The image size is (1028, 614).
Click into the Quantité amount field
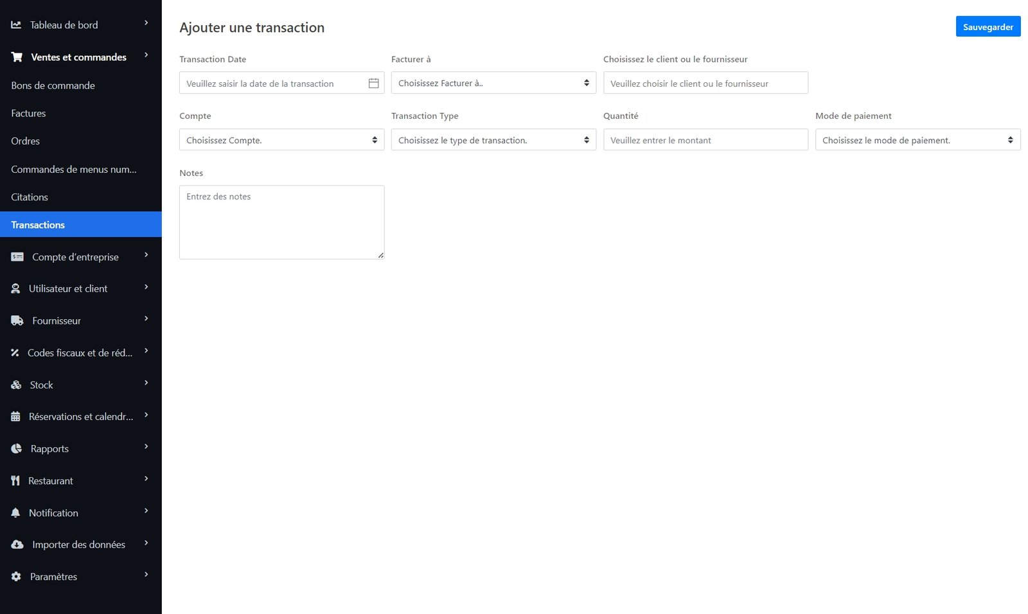point(705,140)
